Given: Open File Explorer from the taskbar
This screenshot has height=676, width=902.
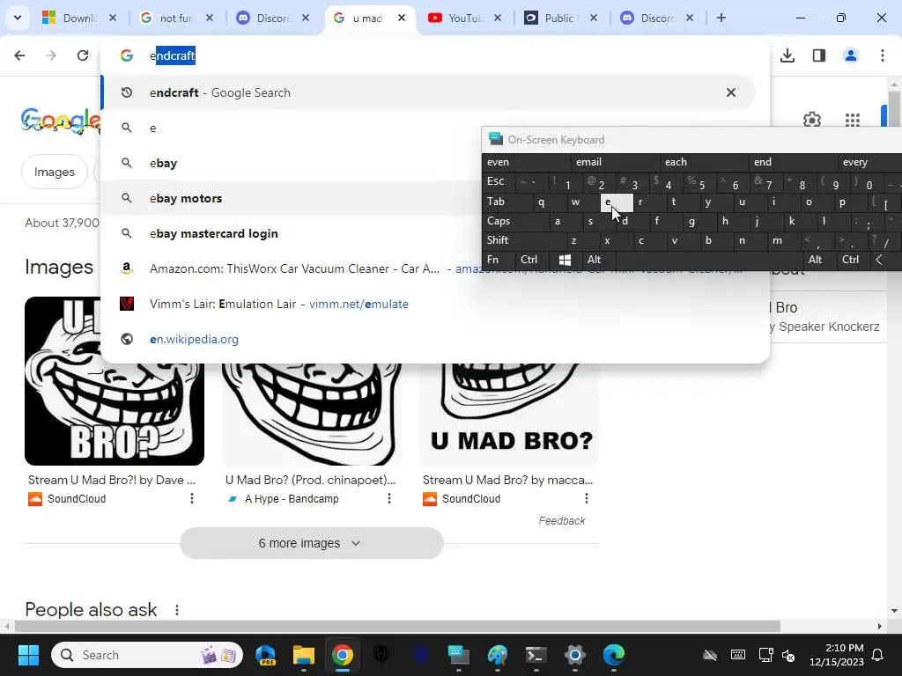Looking at the screenshot, I should pos(304,655).
